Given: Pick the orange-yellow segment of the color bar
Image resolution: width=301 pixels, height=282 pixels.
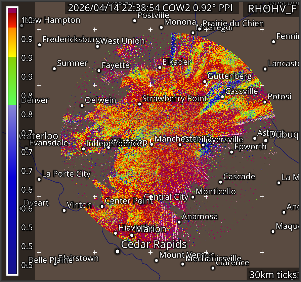Looking at the screenshot, I should pos(12,42).
